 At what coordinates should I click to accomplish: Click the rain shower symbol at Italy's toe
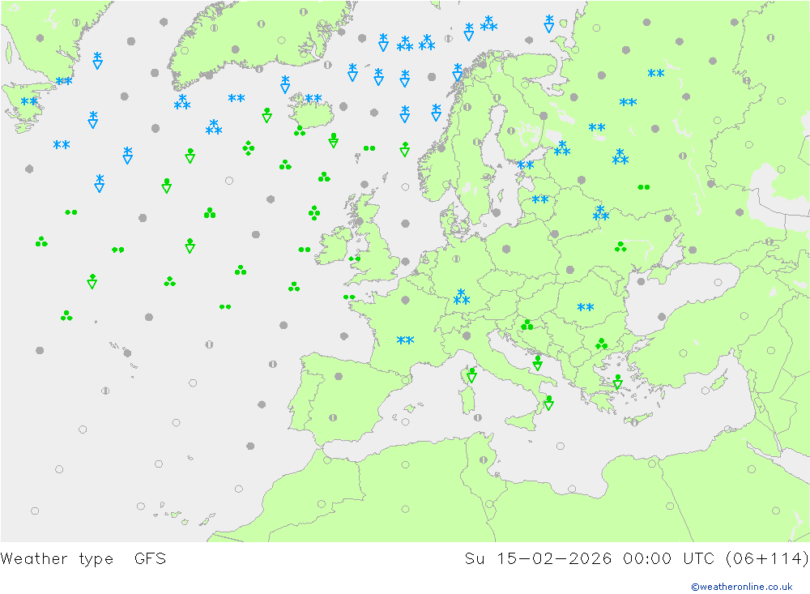tap(548, 403)
